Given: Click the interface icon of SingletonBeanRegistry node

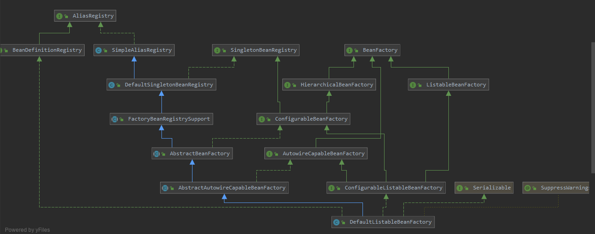Looking at the screenshot, I should coord(217,50).
